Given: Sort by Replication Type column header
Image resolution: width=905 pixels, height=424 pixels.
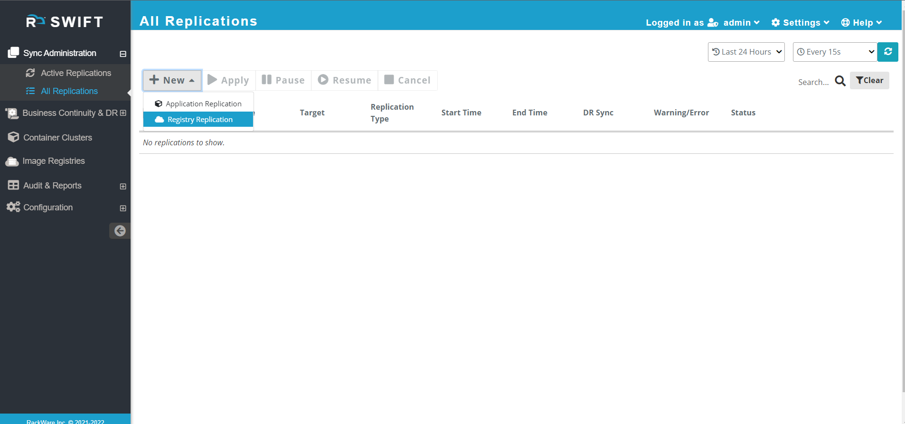Looking at the screenshot, I should point(392,113).
